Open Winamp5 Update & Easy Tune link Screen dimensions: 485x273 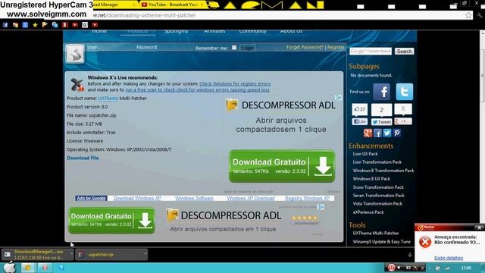(x=381, y=242)
